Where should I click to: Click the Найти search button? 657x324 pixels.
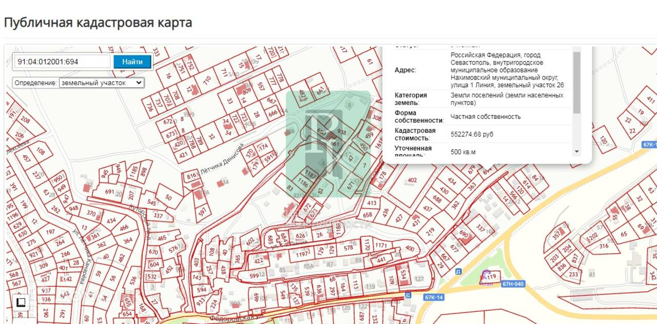(132, 62)
